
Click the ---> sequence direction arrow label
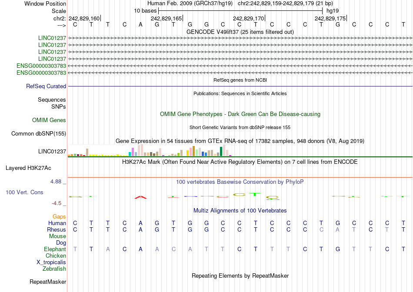(61, 25)
